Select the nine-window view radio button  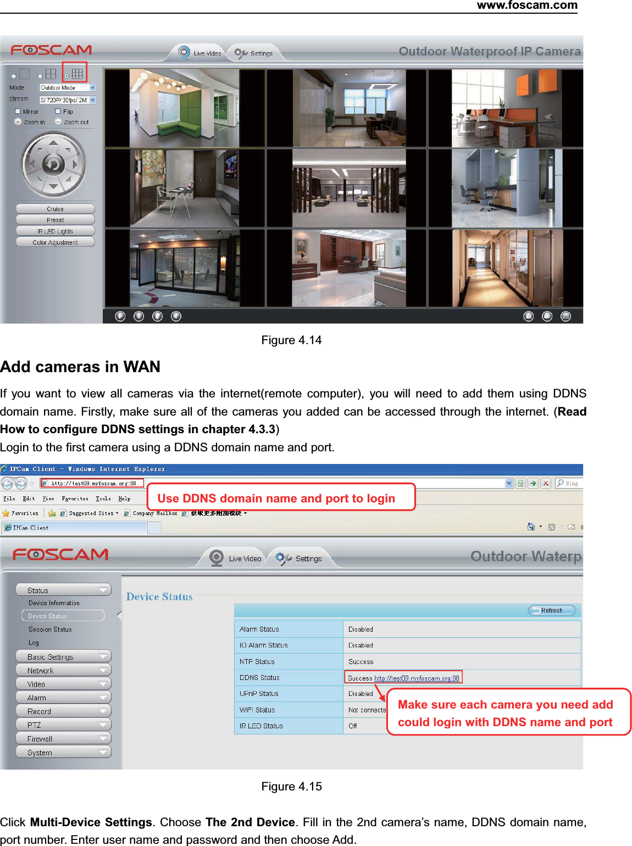coord(66,76)
